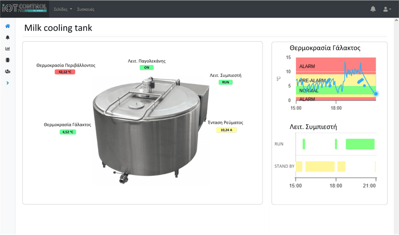Viewport: 399px width, 235px height.
Task: Expand the sidebar with the chevron arrow
Action: tap(7, 83)
